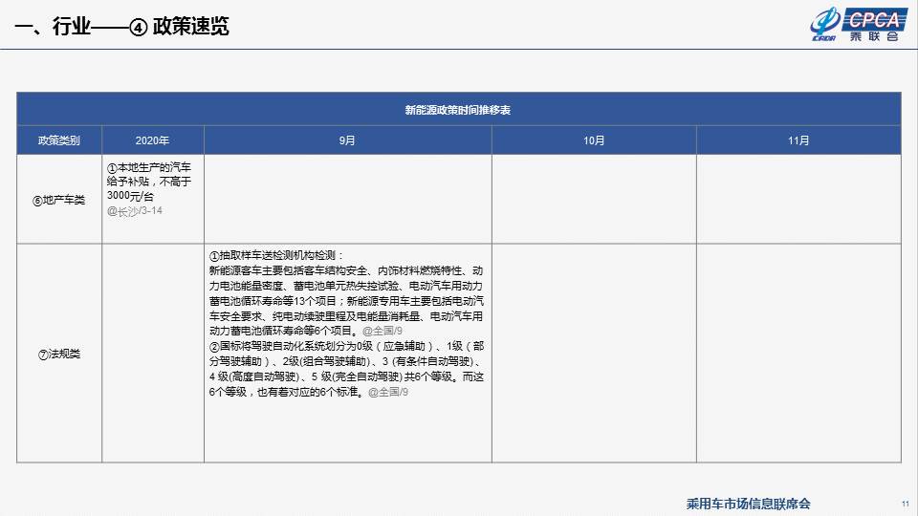Viewport: 918px width, 516px height.
Task: Click the slide title 政策速览
Action: coord(191,27)
